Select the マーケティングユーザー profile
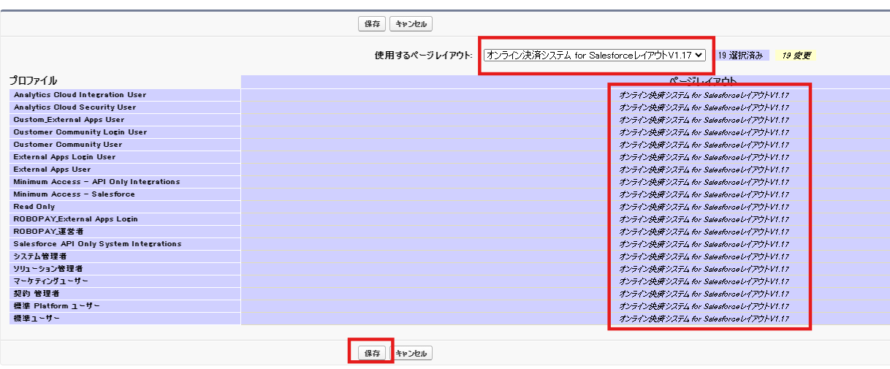Image resolution: width=890 pixels, height=369 pixels. [x=51, y=281]
